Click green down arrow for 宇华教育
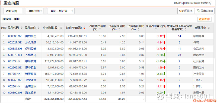 pos(164,61)
